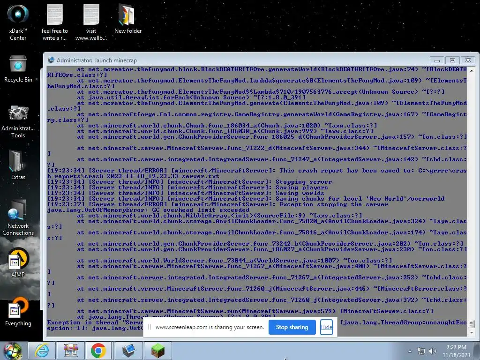Screen dimensions: 480x360
Task: Open the network status tray icon
Action: 421,351
